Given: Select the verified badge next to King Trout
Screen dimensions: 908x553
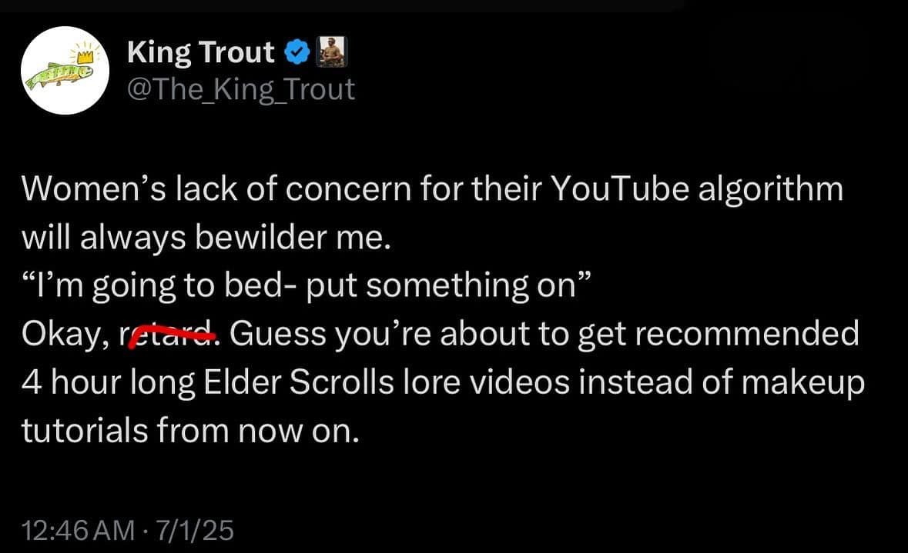Looking at the screenshot, I should (x=295, y=51).
